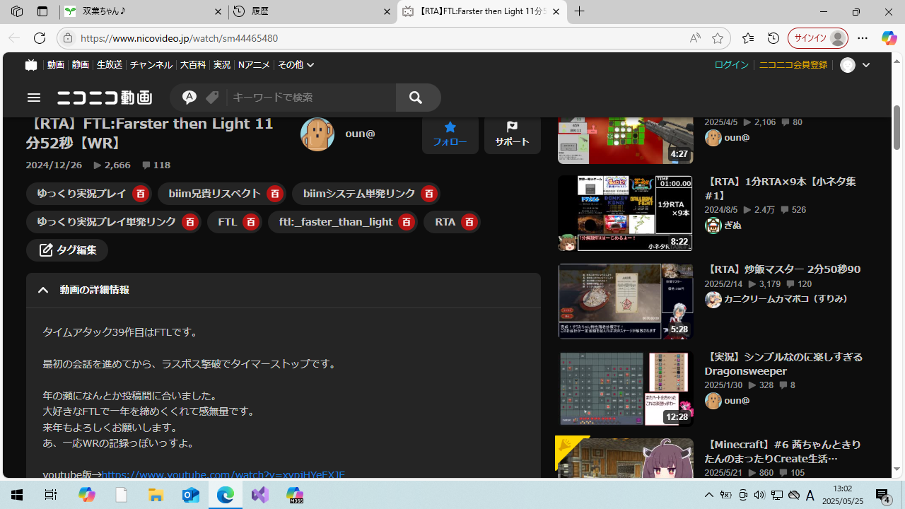Click the browser back arrow
Image resolution: width=905 pixels, height=509 pixels.
point(14,38)
